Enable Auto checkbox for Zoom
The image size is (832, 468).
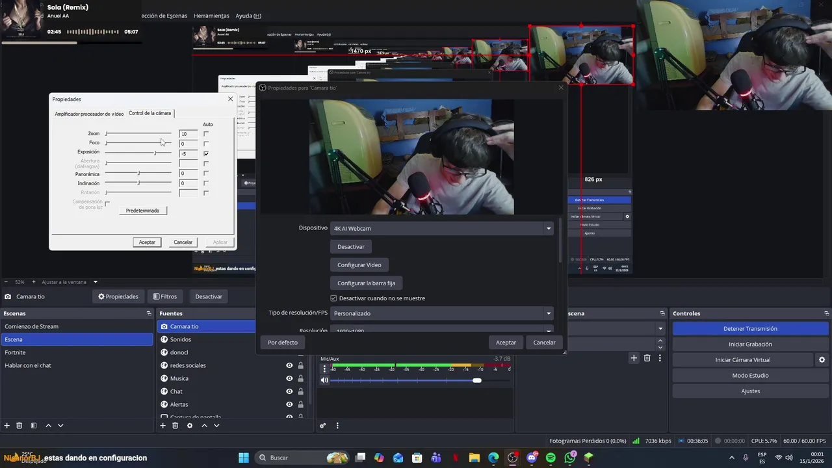(206, 134)
